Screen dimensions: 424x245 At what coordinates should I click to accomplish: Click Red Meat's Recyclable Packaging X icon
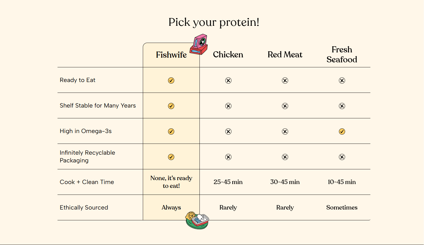(285, 157)
